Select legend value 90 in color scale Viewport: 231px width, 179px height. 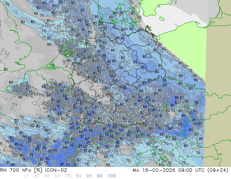pyautogui.click(x=79, y=176)
